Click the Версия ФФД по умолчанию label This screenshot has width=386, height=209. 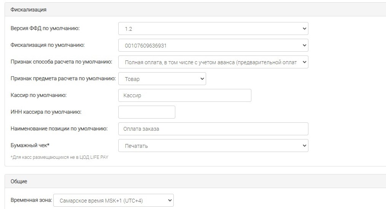45,28
